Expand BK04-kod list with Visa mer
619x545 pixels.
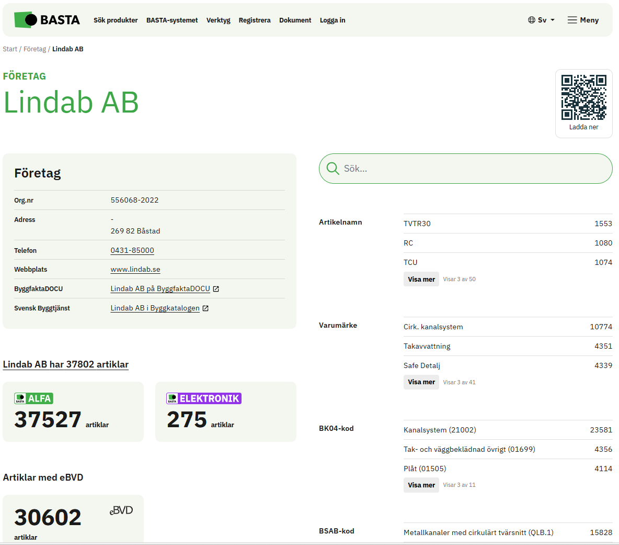[x=421, y=485]
